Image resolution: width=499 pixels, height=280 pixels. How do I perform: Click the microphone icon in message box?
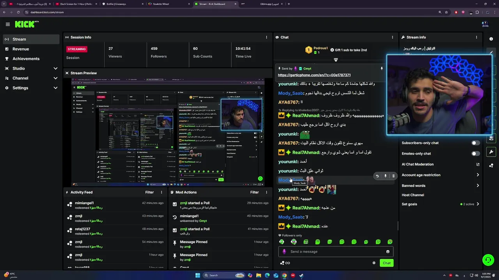(284, 252)
